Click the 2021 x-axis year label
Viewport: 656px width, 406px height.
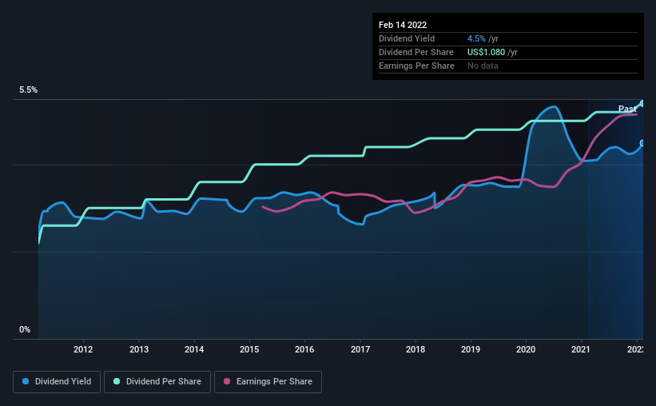pos(581,349)
